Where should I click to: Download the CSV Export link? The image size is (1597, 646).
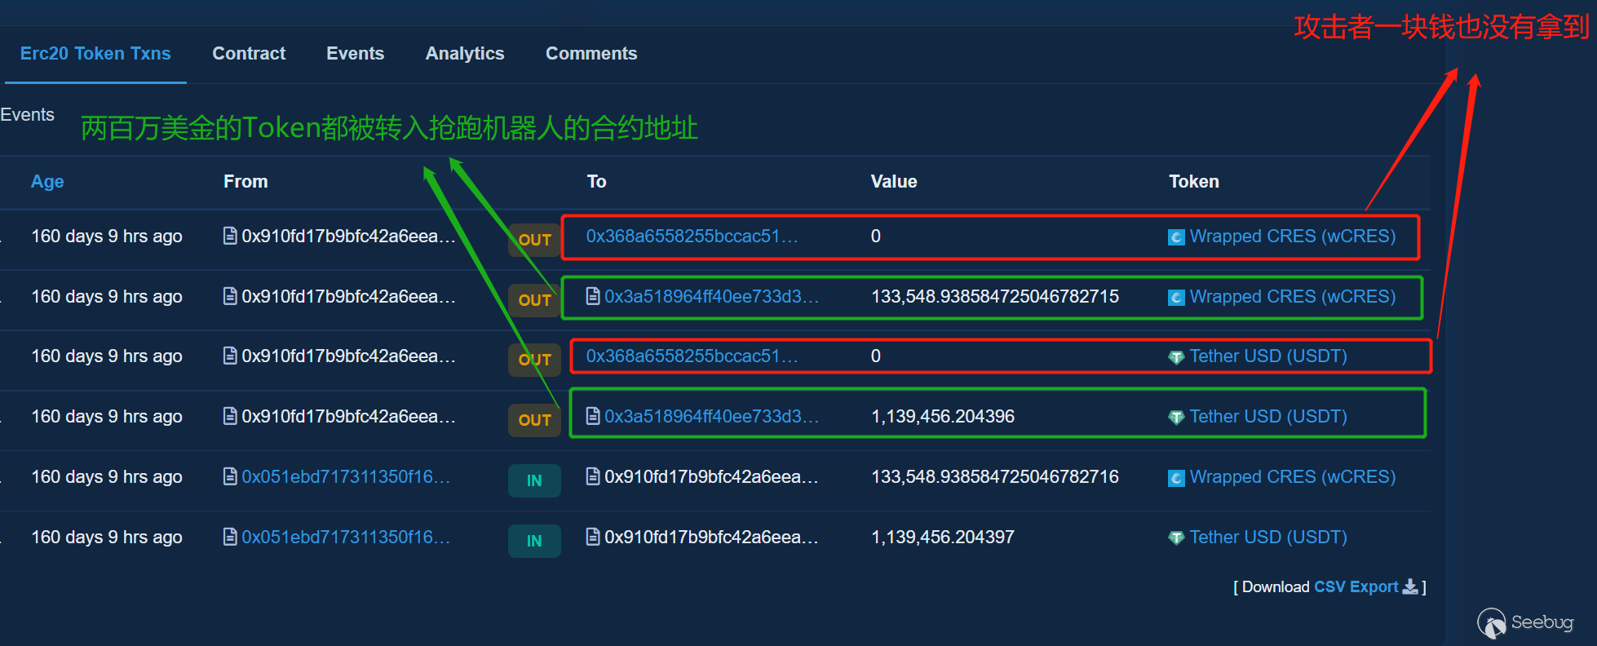(x=1356, y=586)
